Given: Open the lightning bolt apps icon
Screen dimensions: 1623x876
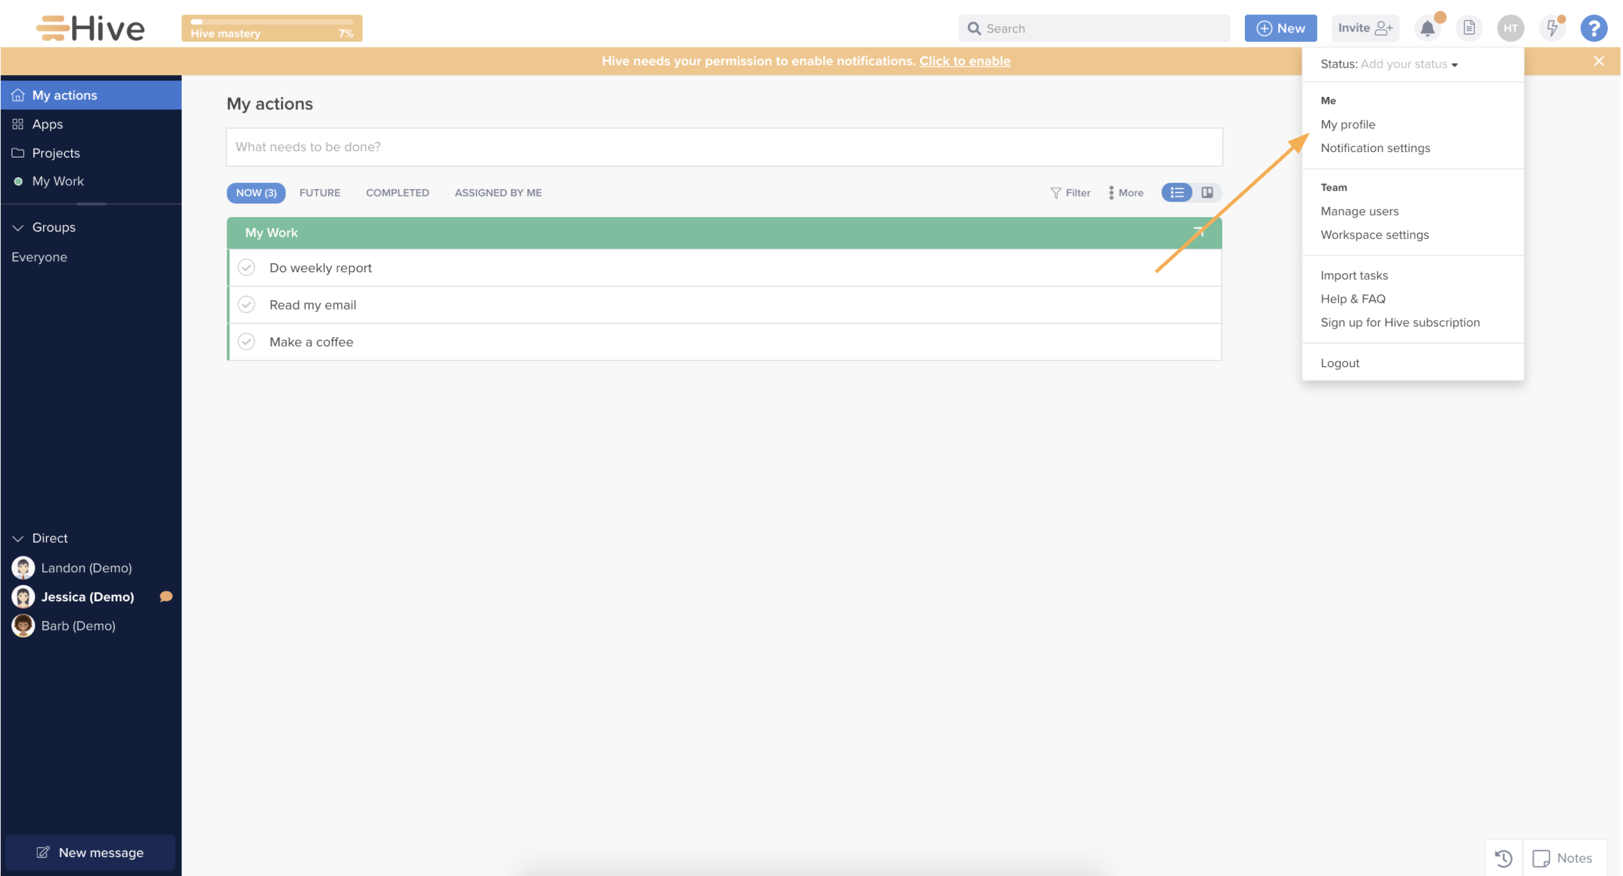Looking at the screenshot, I should click(x=1553, y=28).
